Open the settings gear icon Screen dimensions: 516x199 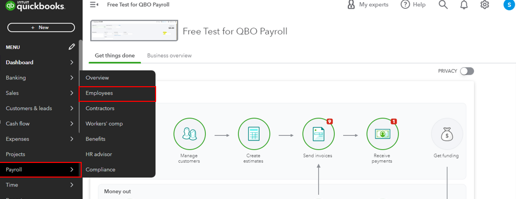(485, 5)
